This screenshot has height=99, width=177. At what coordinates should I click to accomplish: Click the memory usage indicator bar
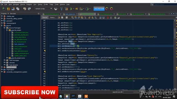pyautogui.click(x=99, y=9)
